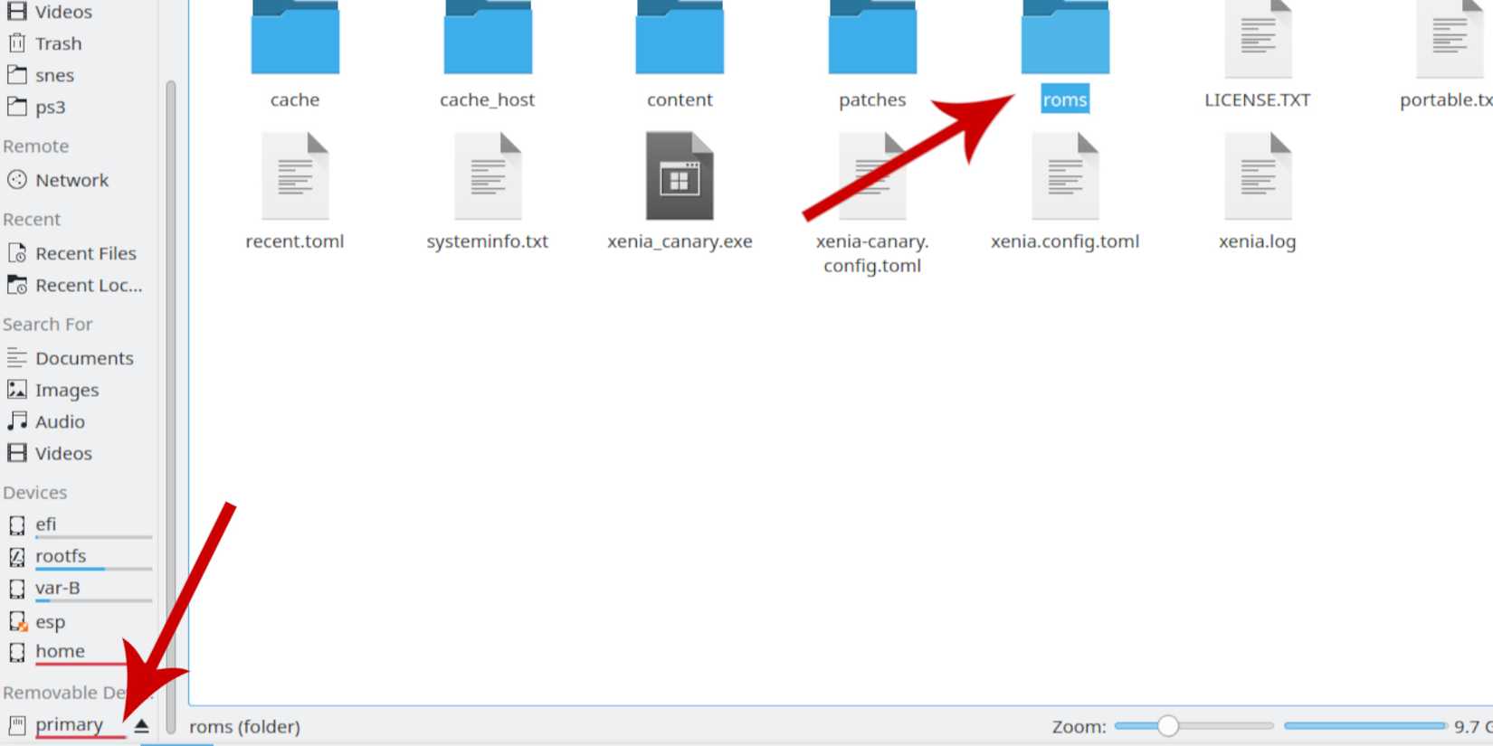1493x746 pixels.
Task: Select the xenia.log file
Action: pos(1257,177)
